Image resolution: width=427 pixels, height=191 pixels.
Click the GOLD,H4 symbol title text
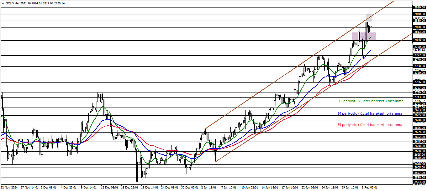point(12,3)
